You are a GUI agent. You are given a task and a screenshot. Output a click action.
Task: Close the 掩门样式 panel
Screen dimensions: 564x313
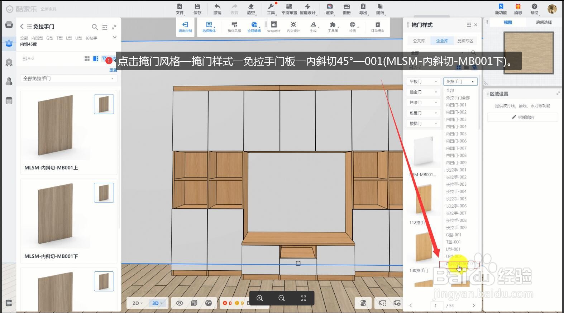(475, 25)
